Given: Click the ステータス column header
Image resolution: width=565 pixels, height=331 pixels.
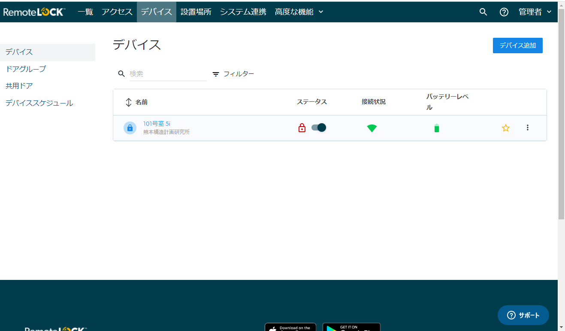Looking at the screenshot, I should [312, 102].
